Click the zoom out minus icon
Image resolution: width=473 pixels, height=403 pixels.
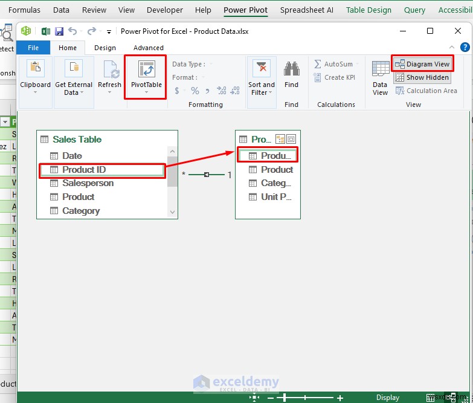271,398
